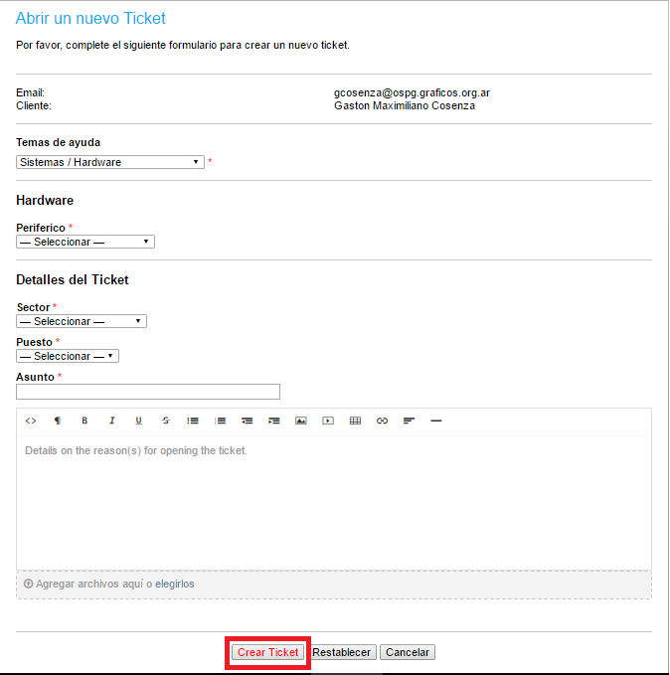Insert an unordered bullet list
Viewport: 670px width, 675px height.
click(x=193, y=421)
